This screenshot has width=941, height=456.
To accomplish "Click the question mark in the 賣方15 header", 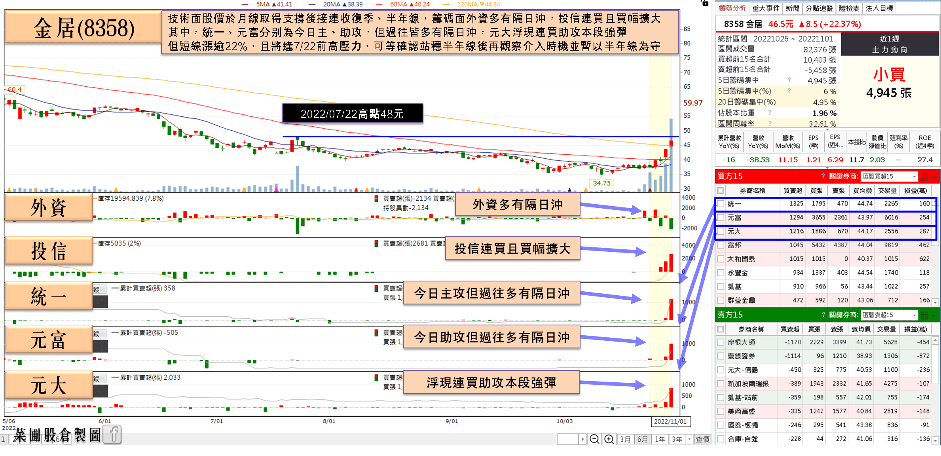I will [x=823, y=315].
